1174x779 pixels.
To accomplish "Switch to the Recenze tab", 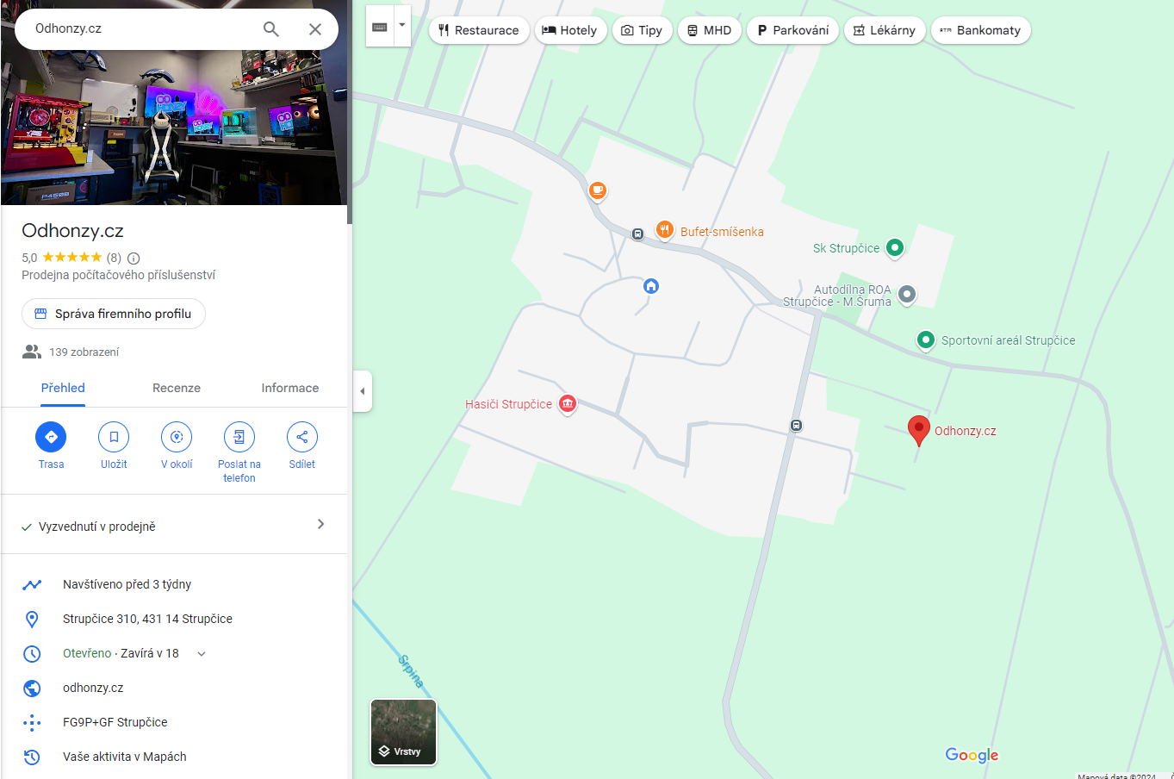I will click(x=177, y=388).
